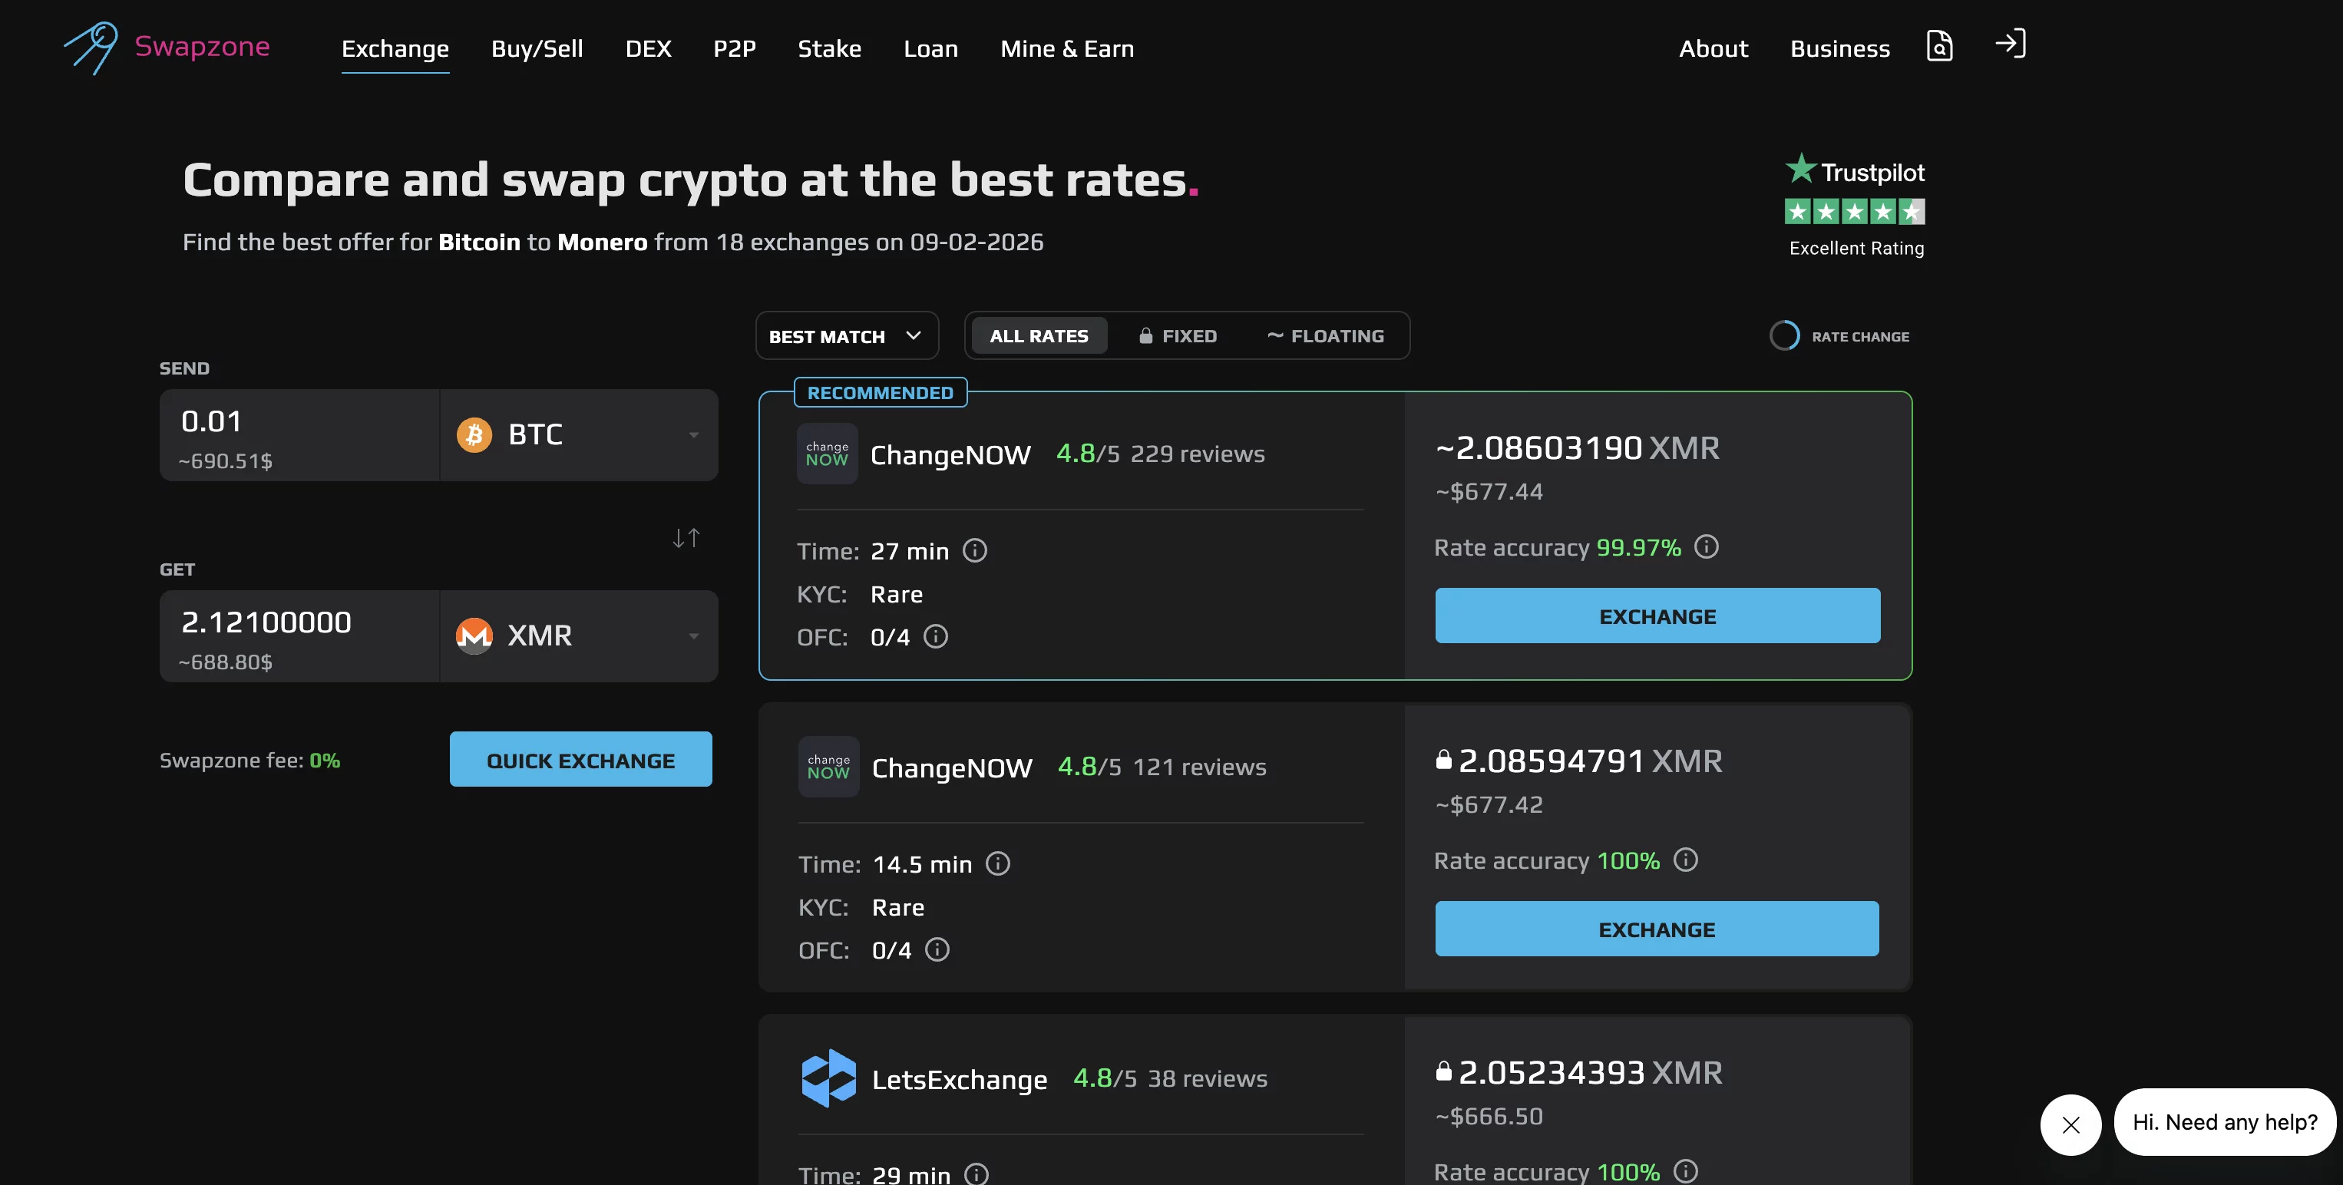
Task: Click the ChangeNOW exchange logo icon
Action: [827, 453]
